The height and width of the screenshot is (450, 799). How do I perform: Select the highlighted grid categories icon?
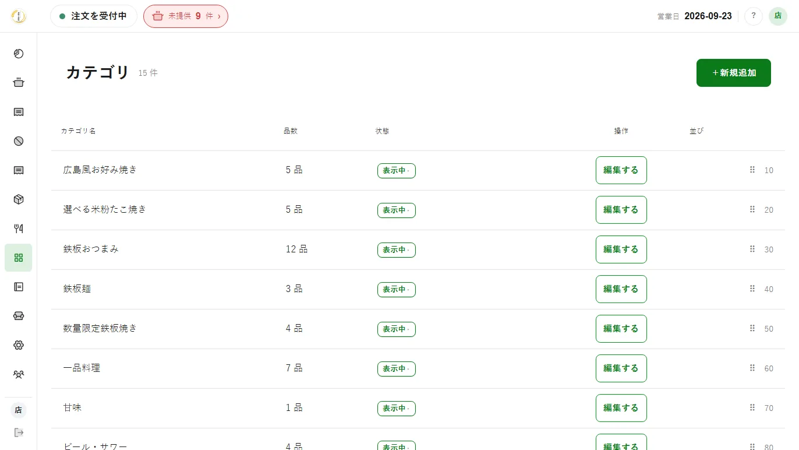pyautogui.click(x=19, y=258)
